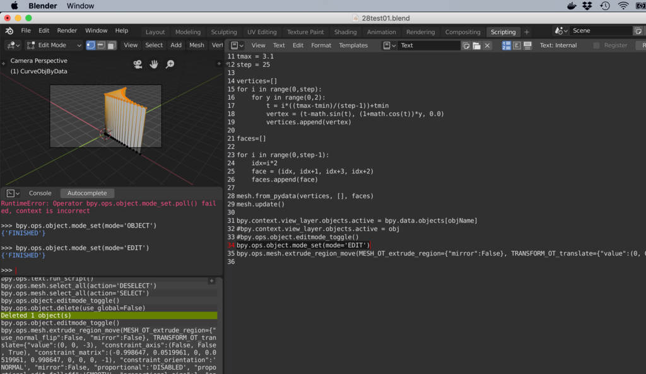Viewport: 646px width, 374px height.
Task: Switch to the Modeling workspace tab
Action: click(x=188, y=32)
